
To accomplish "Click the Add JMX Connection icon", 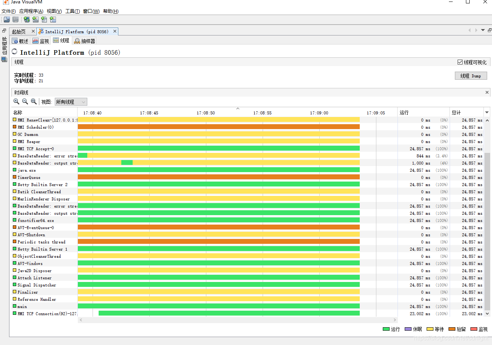I will coord(36,20).
